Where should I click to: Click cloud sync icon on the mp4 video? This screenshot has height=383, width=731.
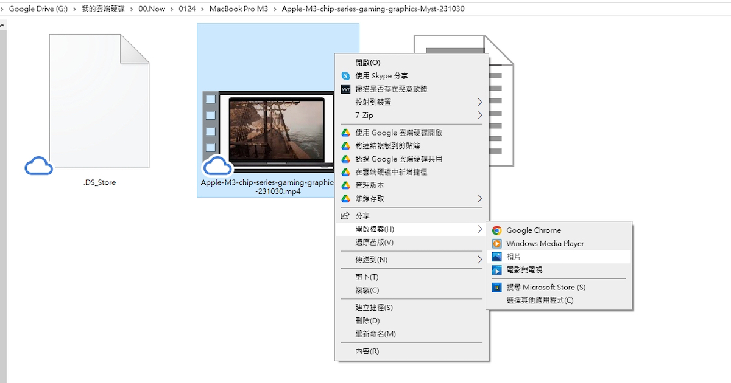click(x=217, y=165)
